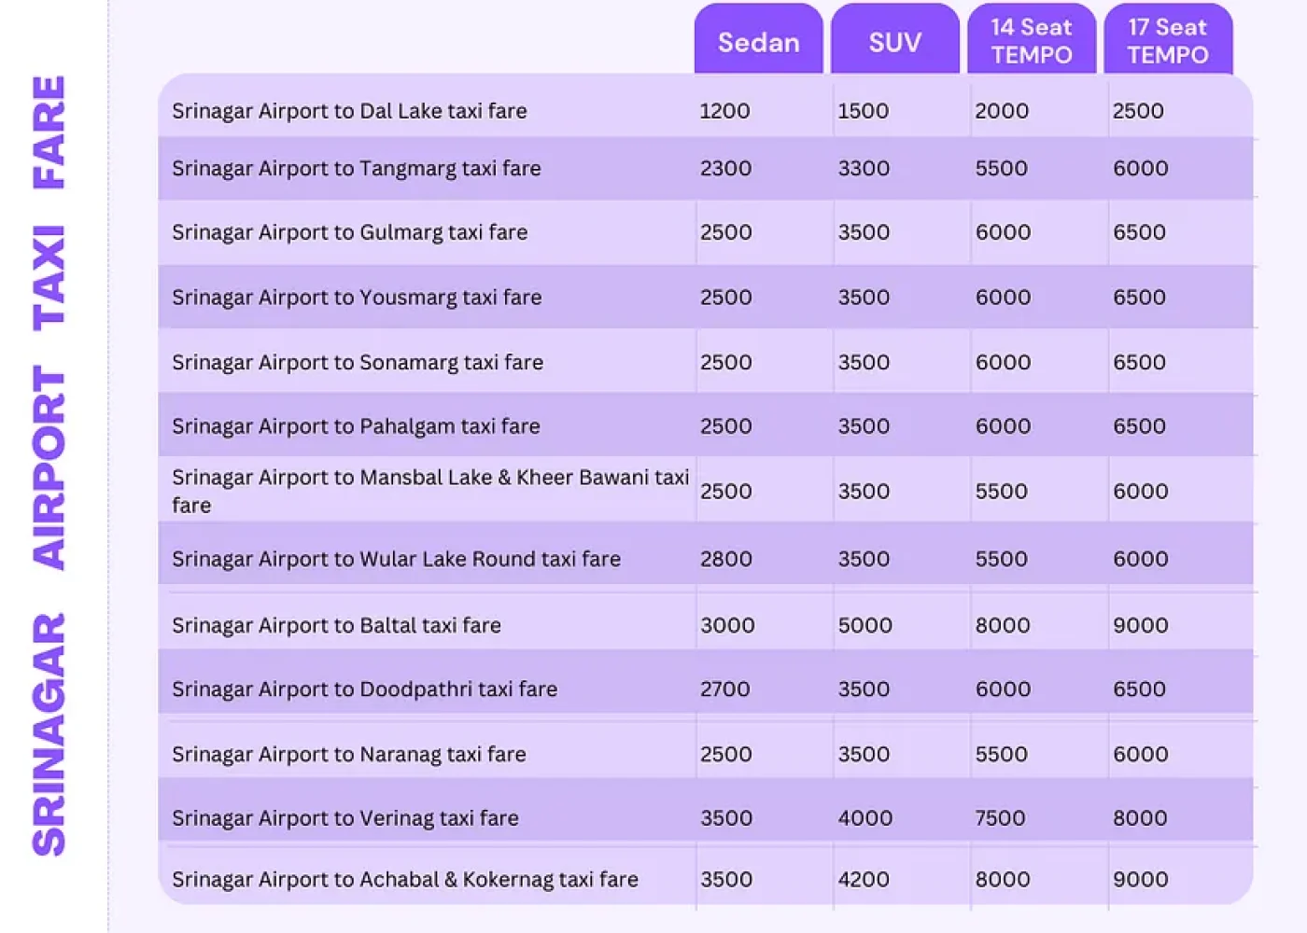Select the 14 Seat TEMPO header

(1032, 41)
